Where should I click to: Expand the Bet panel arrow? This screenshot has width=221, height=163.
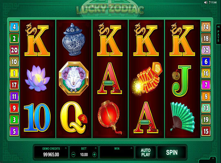(x=96, y=148)
